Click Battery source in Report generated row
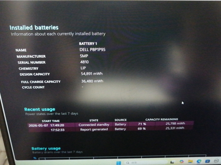 [120, 129]
